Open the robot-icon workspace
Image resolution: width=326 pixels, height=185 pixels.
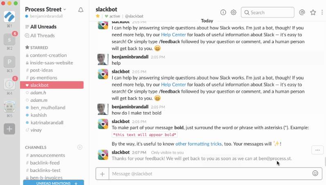click(x=9, y=106)
